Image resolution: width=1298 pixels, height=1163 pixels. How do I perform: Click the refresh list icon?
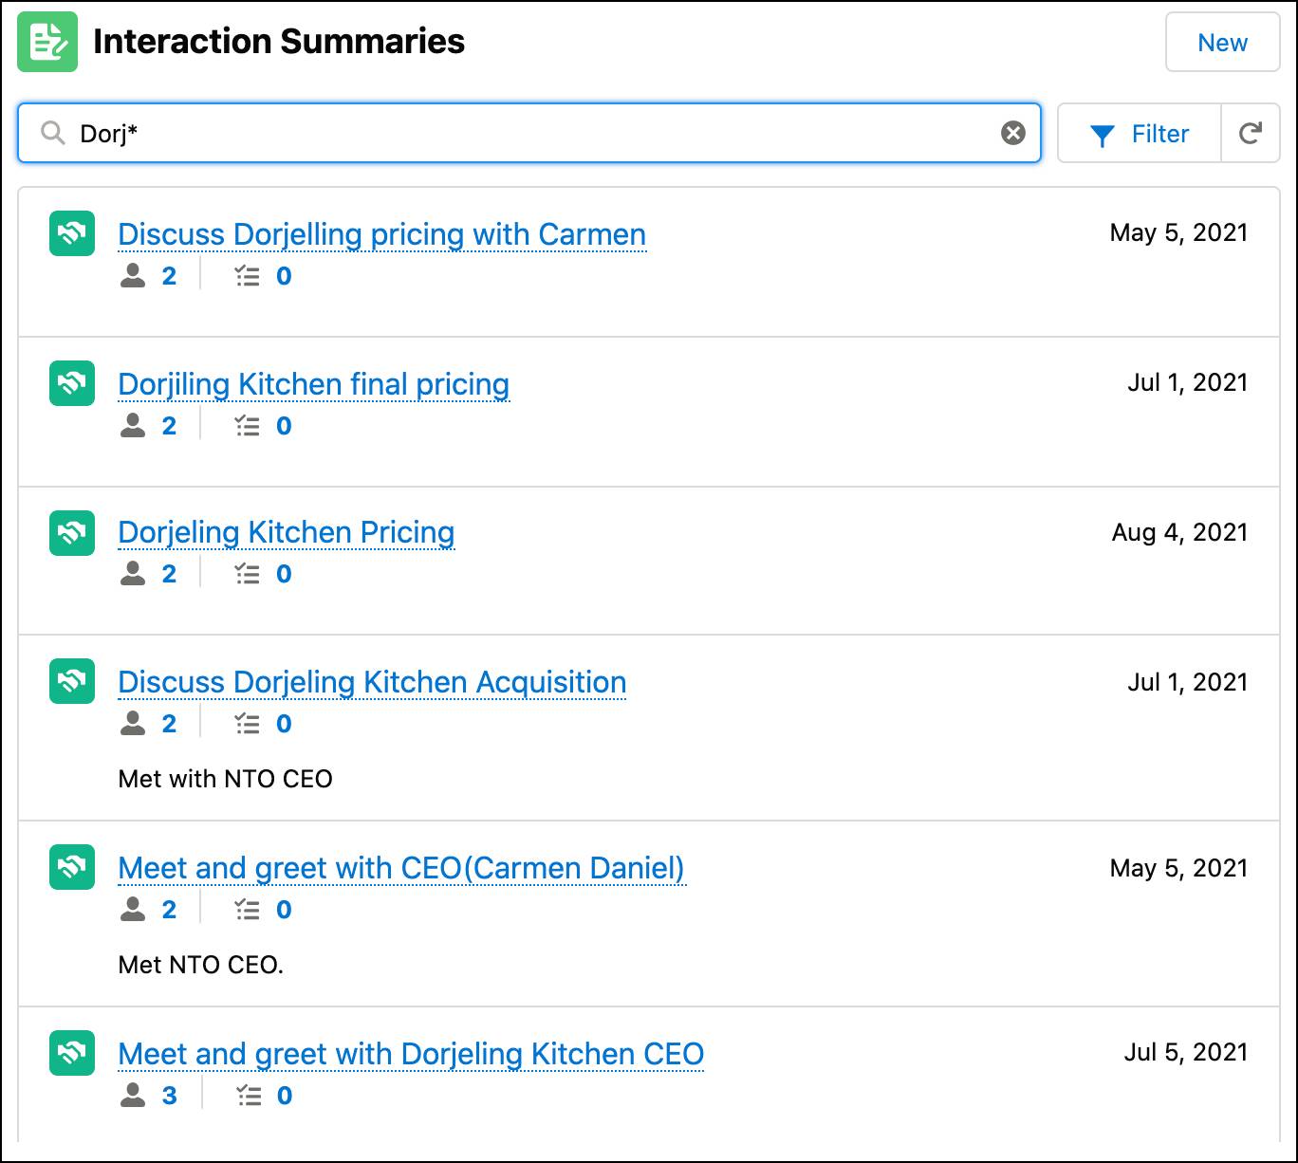pos(1250,134)
